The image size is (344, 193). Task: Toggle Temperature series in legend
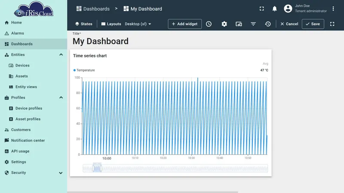pos(84,70)
